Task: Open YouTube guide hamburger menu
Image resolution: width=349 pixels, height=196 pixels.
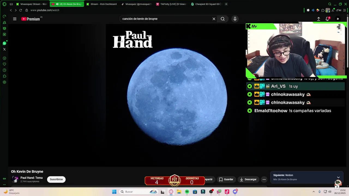Action: [15, 19]
